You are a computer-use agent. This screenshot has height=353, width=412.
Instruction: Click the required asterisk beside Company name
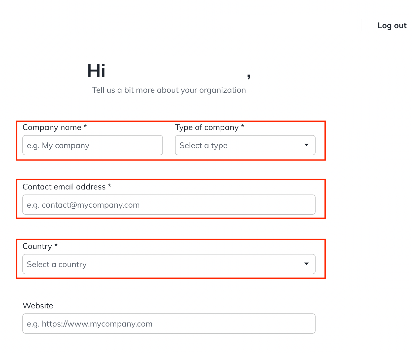point(85,126)
